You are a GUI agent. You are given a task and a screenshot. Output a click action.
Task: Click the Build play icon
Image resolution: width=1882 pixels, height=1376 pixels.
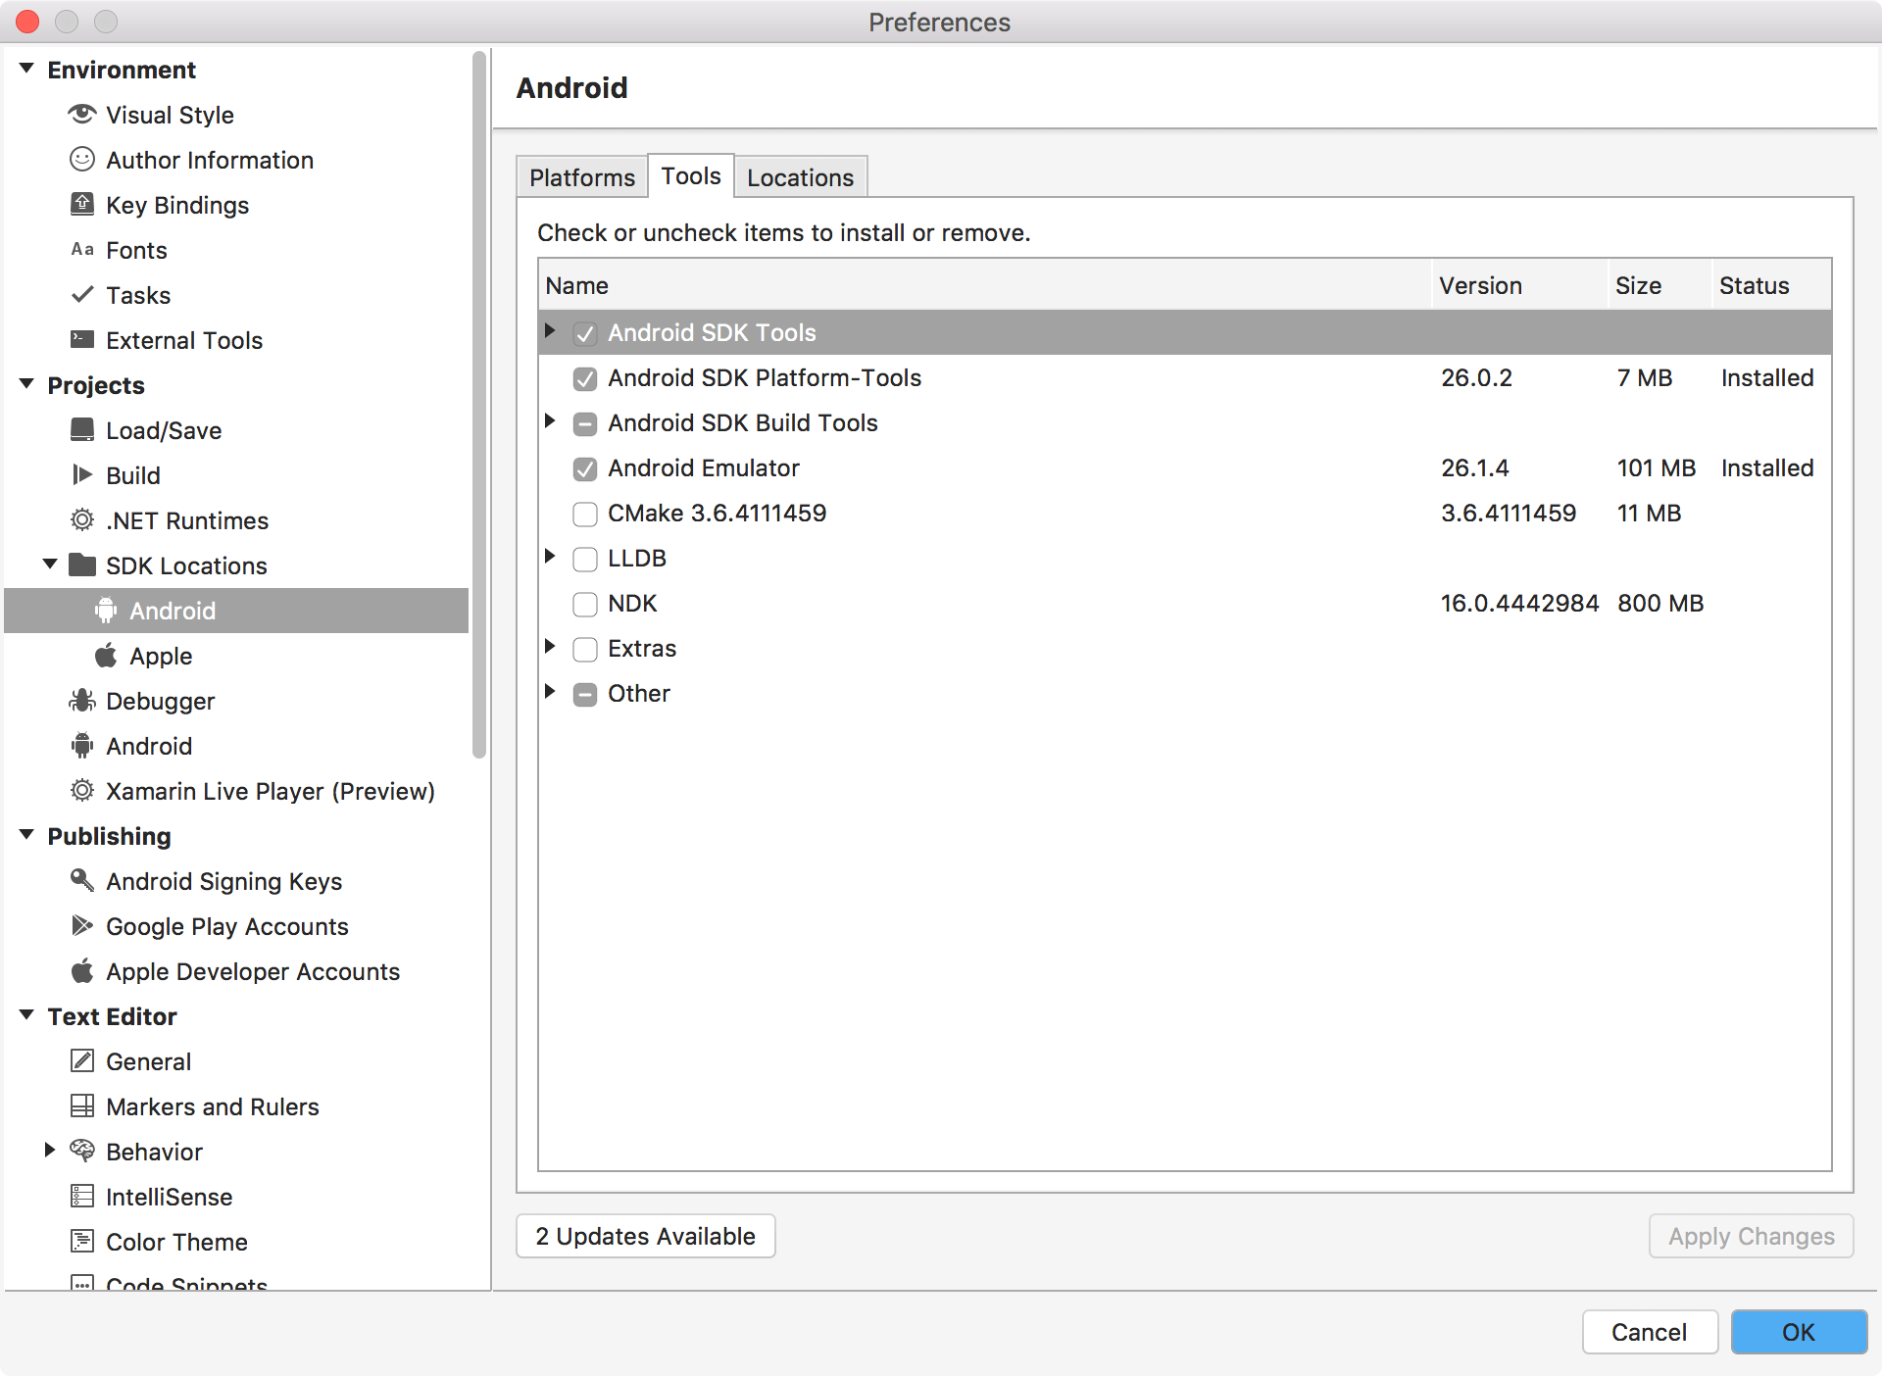(82, 475)
